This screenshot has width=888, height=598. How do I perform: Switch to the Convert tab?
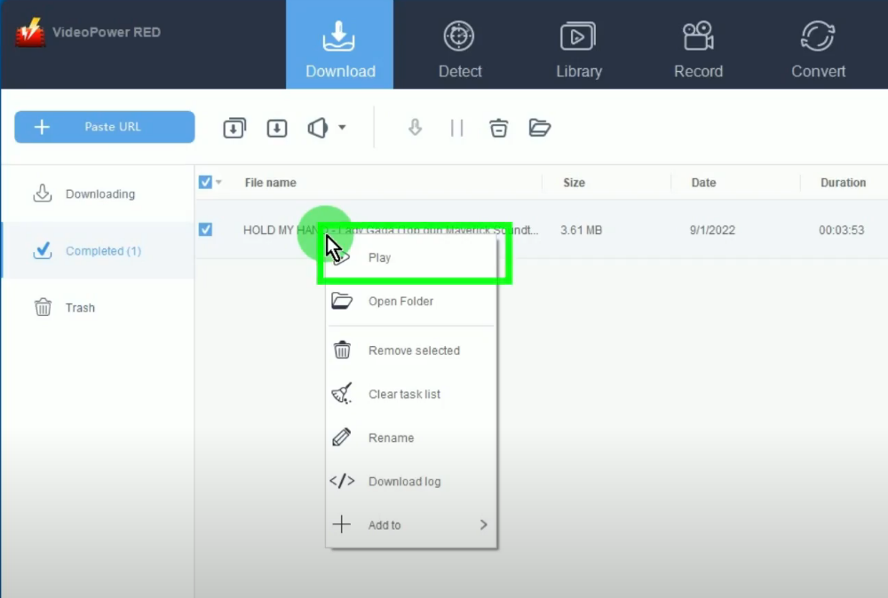[x=818, y=50]
